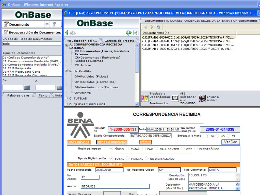Click the Enviar a Archivo icon
260x195 pixels.
point(202,98)
